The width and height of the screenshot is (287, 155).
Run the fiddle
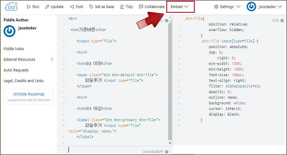[x=33, y=7]
